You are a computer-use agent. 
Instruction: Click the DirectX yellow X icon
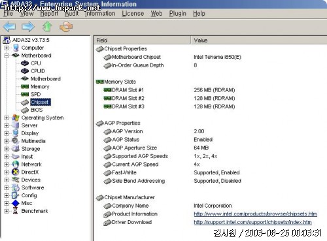click(16, 172)
